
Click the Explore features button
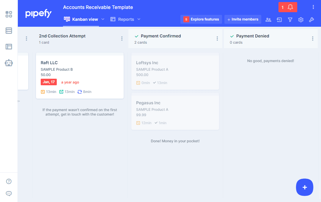coord(201,19)
